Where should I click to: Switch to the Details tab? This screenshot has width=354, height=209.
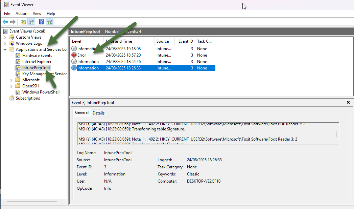(98, 113)
